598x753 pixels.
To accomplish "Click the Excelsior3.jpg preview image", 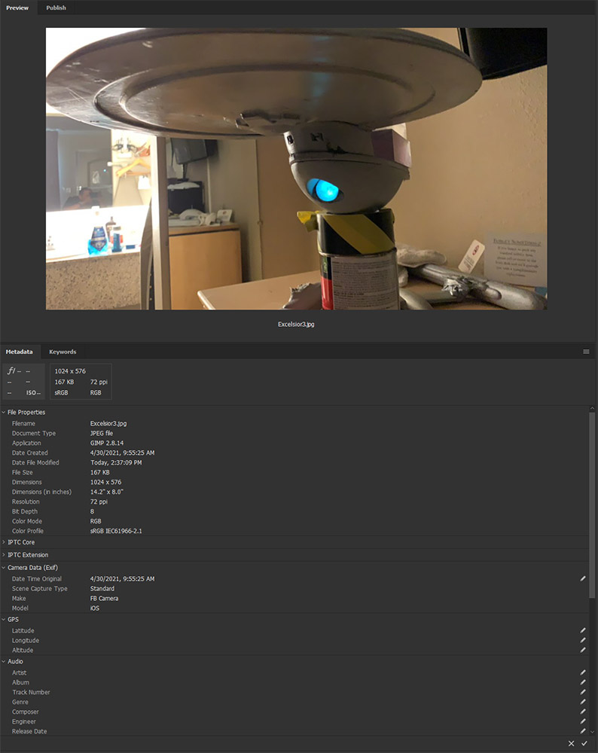I will pyautogui.click(x=296, y=169).
